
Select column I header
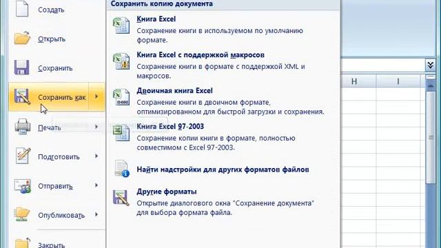[x=398, y=81]
